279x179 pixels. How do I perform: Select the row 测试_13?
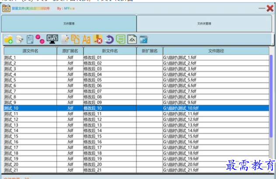[136, 125]
